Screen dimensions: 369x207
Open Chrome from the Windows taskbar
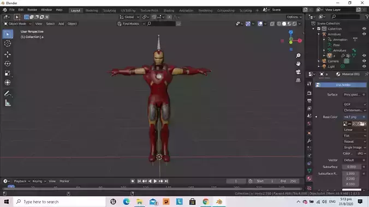[206, 202]
